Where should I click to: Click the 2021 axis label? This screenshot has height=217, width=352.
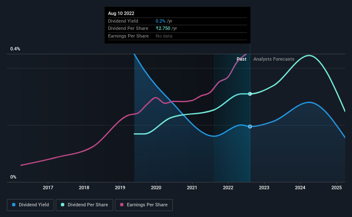coord(192,188)
